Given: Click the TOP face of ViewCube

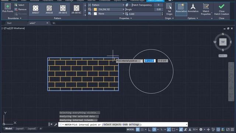Looking at the screenshot, I should [x=223, y=42].
